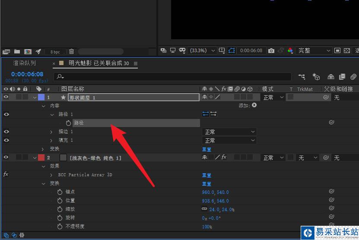Click the timeline layer search field
The height and width of the screenshot is (240, 359).
pos(173,77)
